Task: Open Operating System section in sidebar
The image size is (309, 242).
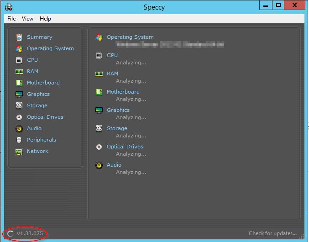Action: 50,48
